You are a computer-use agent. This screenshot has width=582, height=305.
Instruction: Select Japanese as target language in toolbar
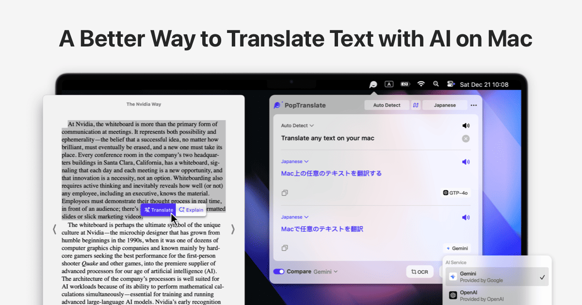444,105
